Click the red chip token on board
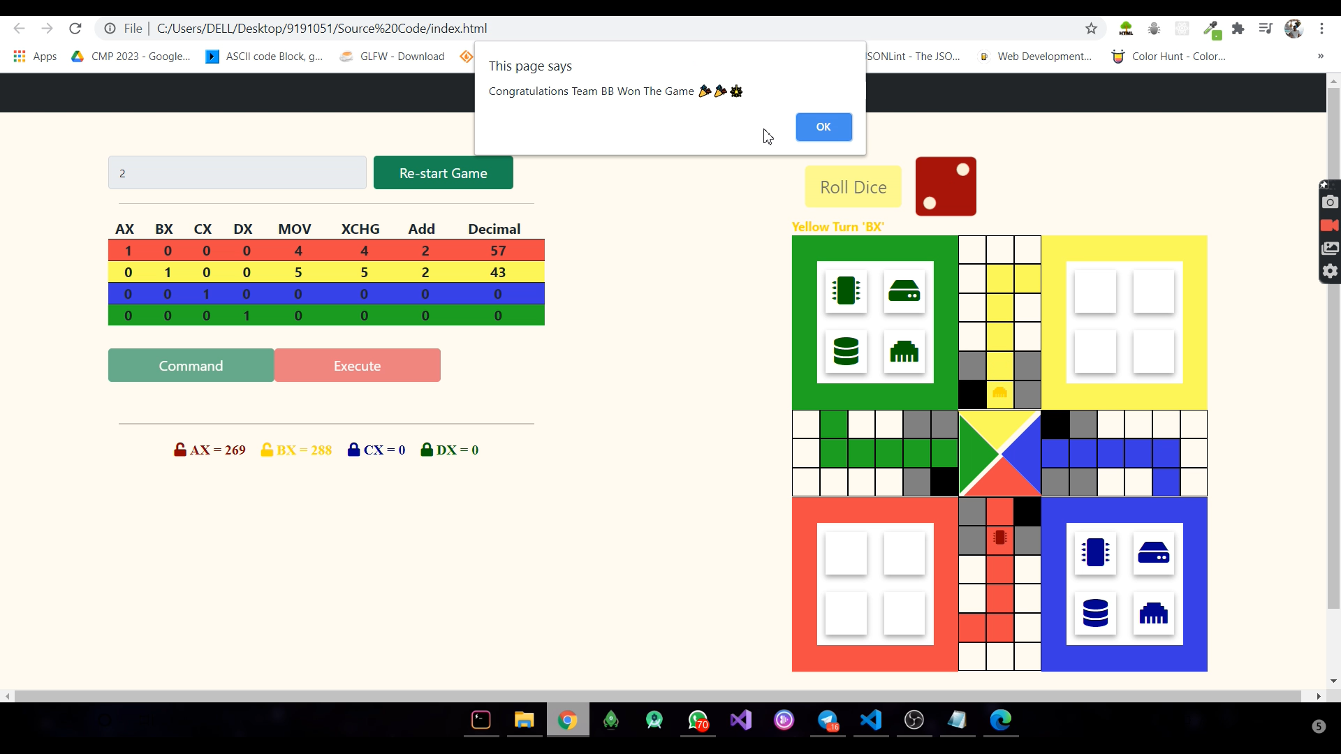The width and height of the screenshot is (1341, 754). (x=999, y=538)
